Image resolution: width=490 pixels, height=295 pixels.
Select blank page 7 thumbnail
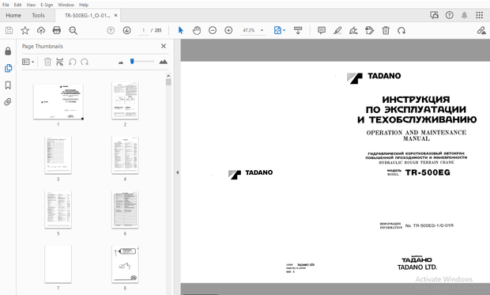[x=58, y=264]
